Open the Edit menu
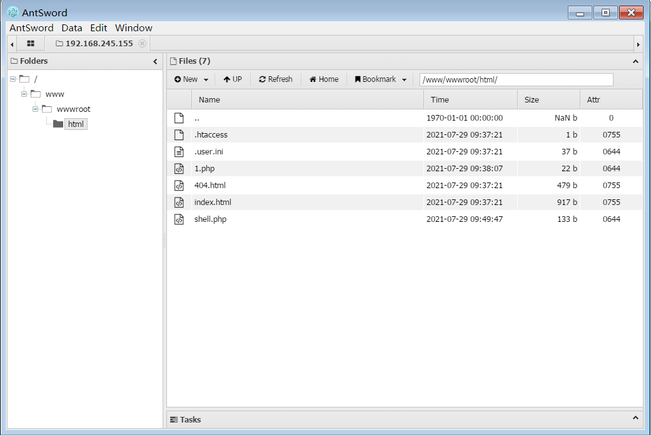Viewport: 651px width, 435px height. click(98, 27)
